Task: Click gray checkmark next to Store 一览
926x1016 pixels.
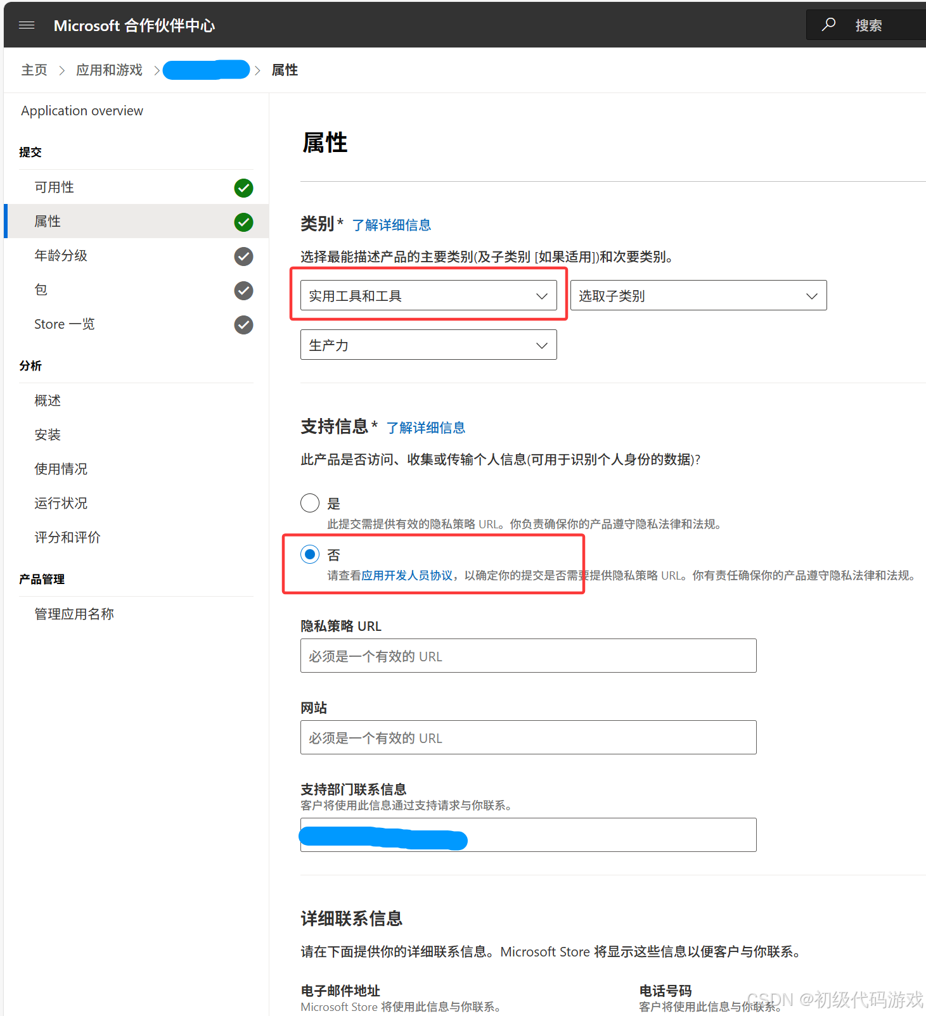Action: [243, 325]
